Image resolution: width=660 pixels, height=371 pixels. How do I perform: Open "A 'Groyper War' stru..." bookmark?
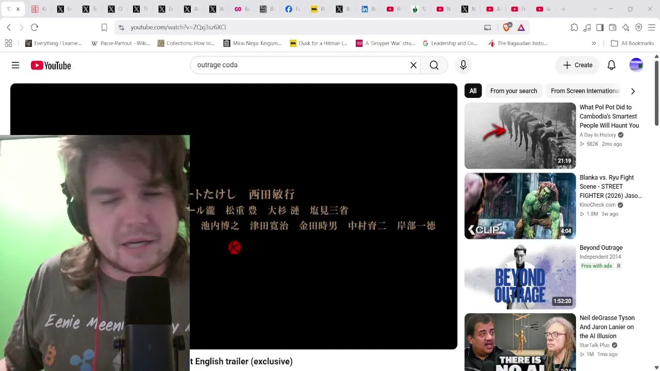385,43
